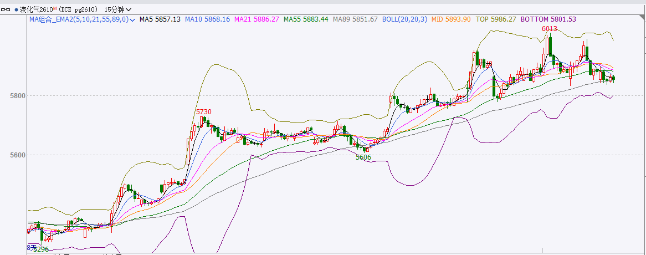
Task: Click the 5296 low price label
Action: (x=41, y=249)
